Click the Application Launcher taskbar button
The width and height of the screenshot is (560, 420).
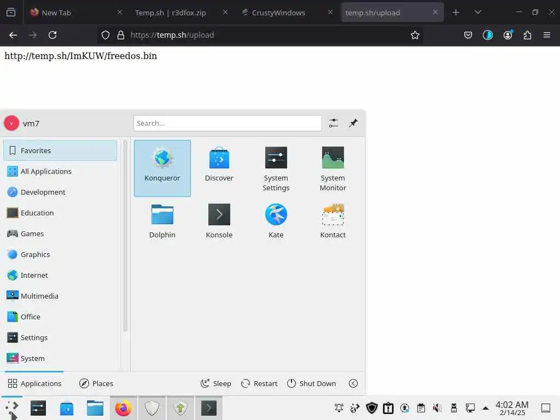12,408
